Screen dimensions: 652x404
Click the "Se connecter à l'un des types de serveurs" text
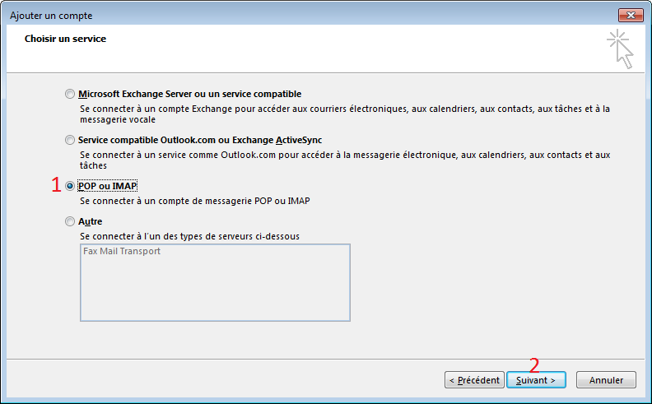coord(189,236)
